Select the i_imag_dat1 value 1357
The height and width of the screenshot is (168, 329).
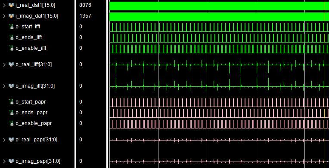pos(85,16)
